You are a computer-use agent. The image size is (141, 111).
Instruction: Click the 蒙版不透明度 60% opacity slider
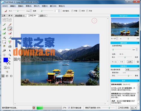[x=109, y=108]
